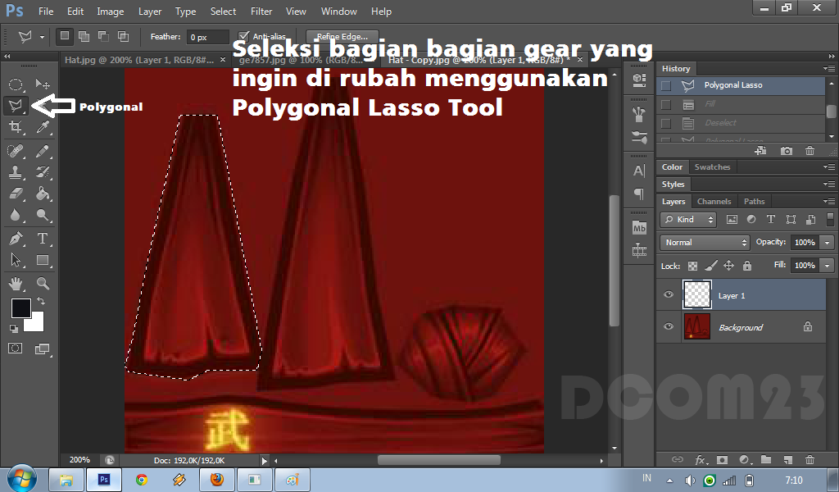Select the History Brush tool
Viewport: 839px width, 492px height.
pyautogui.click(x=43, y=172)
